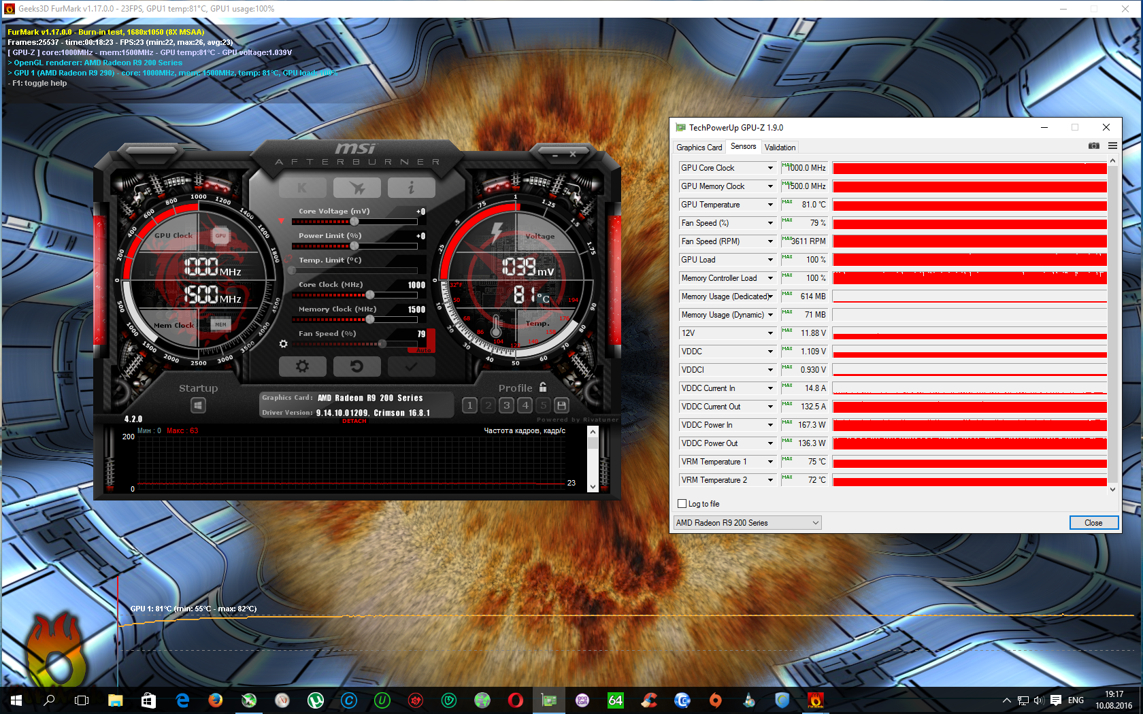Image resolution: width=1143 pixels, height=714 pixels.
Task: Click the Core Clock (MHz) slider handle
Action: (x=370, y=295)
